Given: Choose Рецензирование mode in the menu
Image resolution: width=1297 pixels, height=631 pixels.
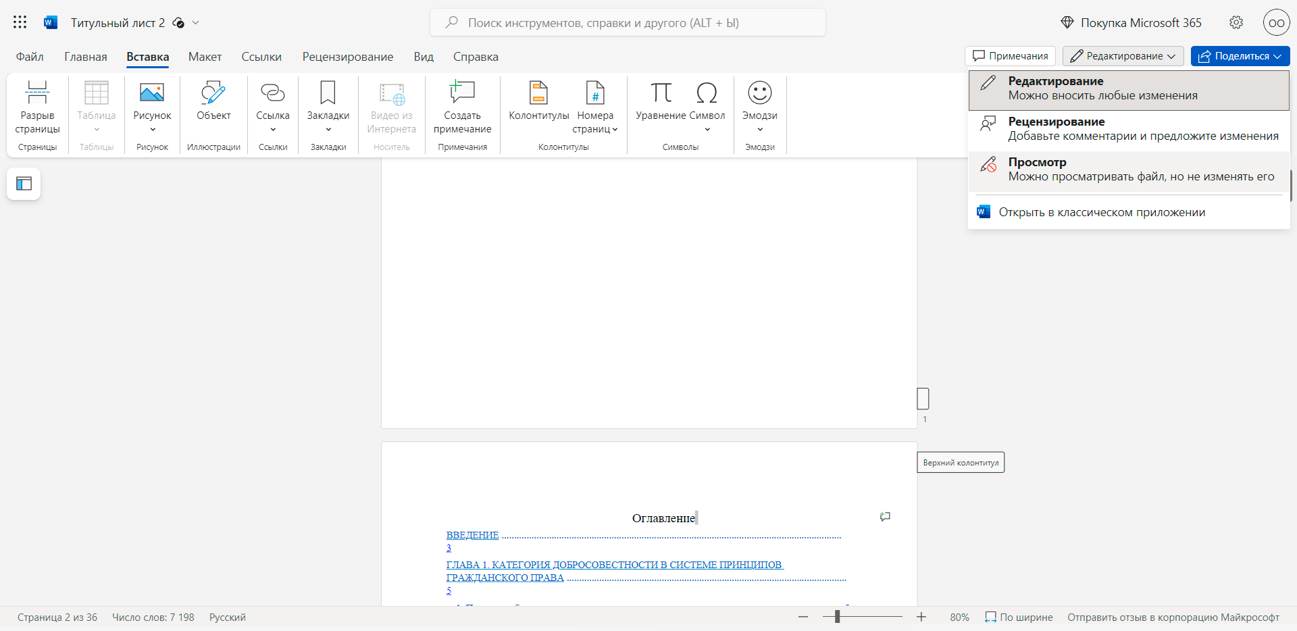Looking at the screenshot, I should click(1129, 130).
